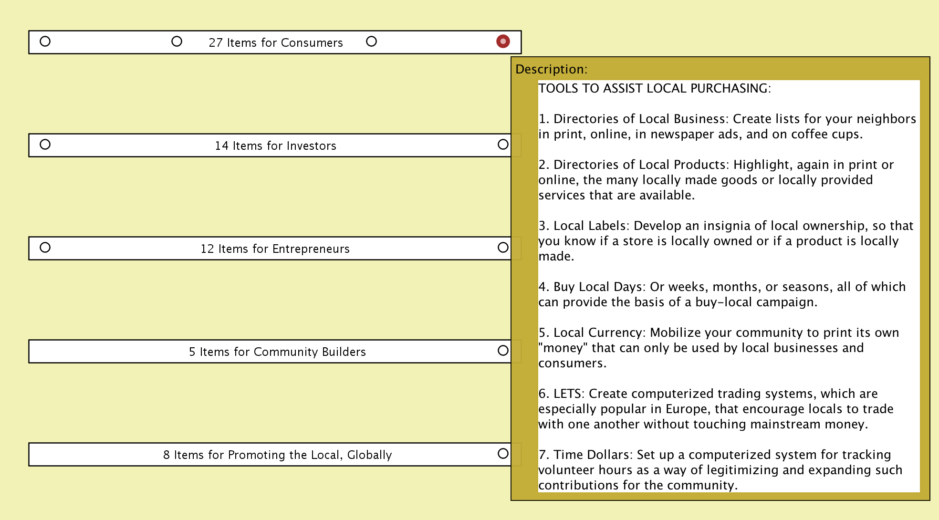The image size is (939, 520).
Task: Click right circle on the Investors bar
Action: [503, 145]
